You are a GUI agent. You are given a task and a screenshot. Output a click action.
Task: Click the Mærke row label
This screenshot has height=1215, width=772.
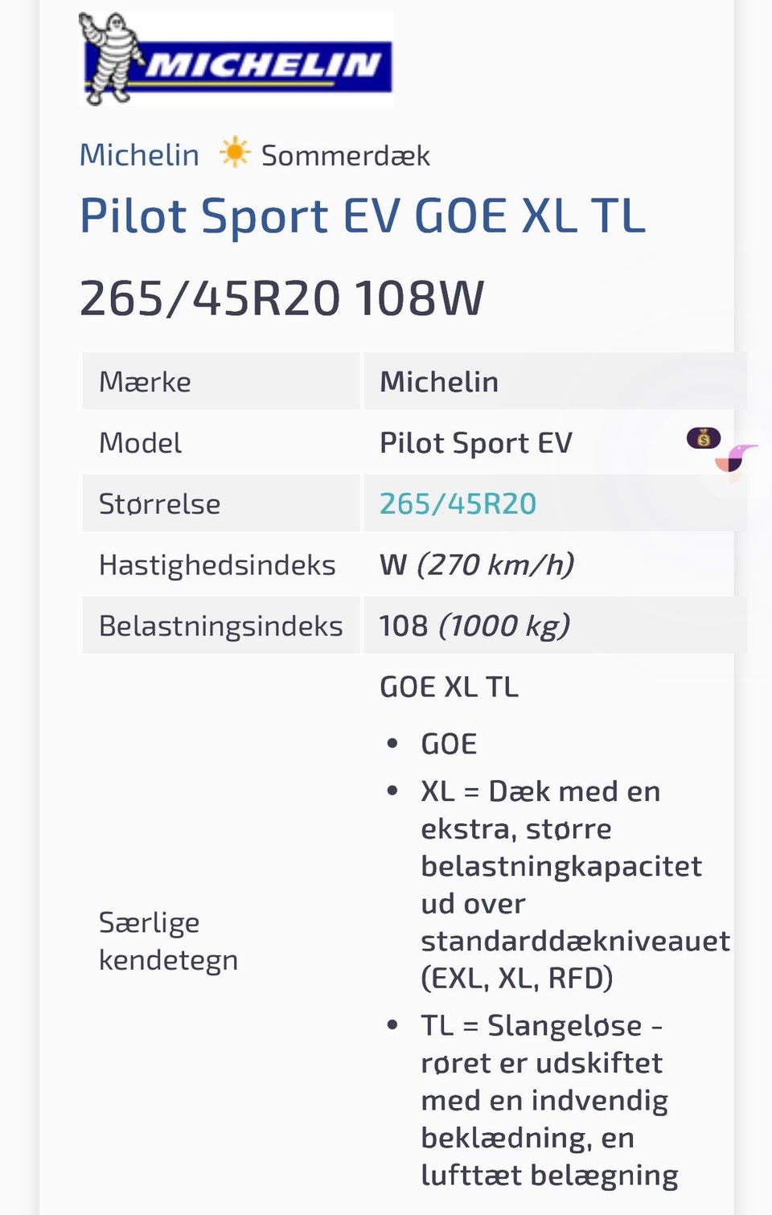point(145,382)
